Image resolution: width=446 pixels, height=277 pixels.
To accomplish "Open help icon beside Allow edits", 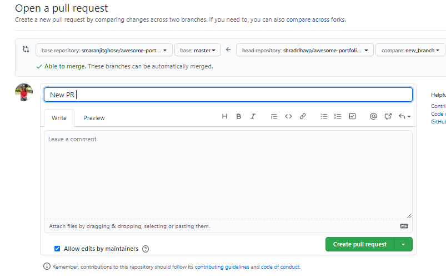I will pos(146,249).
